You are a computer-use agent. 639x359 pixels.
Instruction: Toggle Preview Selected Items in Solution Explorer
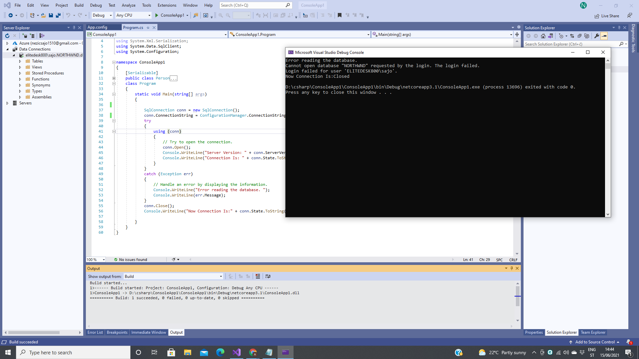click(x=604, y=36)
